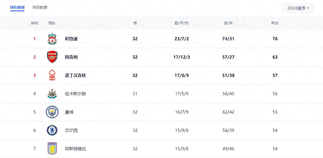Open the 切尔西 team name link
The width and height of the screenshot is (323, 158).
(71, 130)
